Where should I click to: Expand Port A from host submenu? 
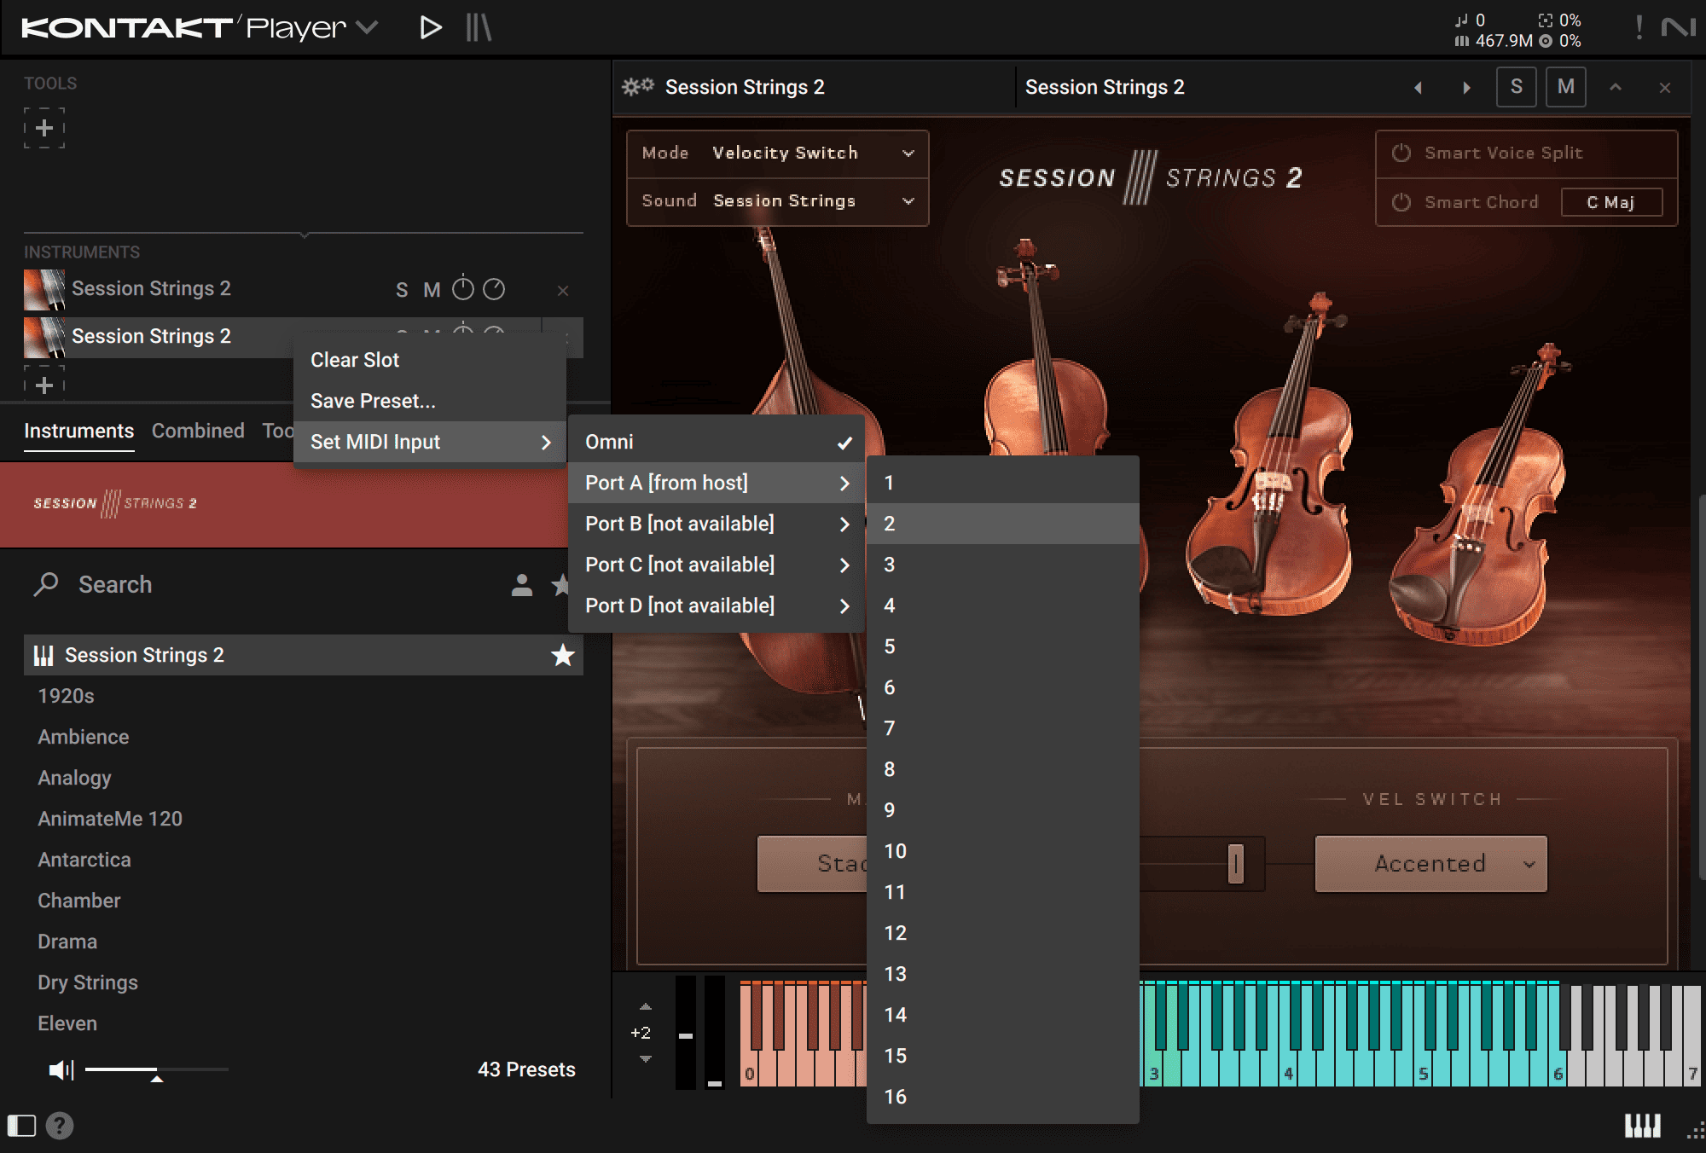(717, 483)
